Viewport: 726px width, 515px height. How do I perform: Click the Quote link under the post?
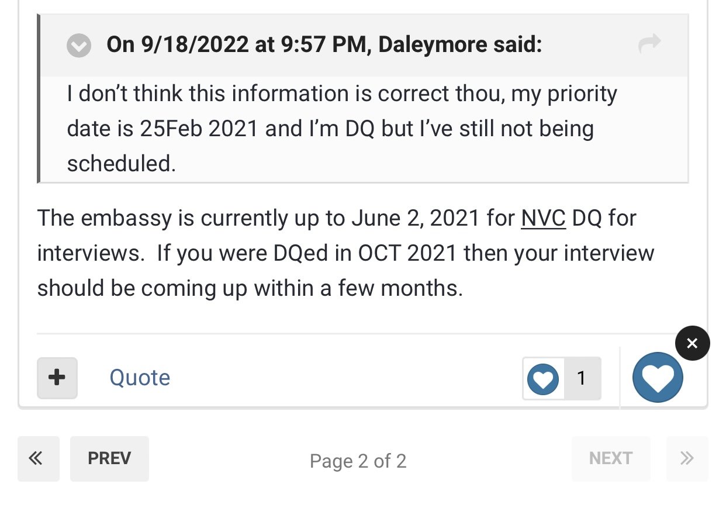pos(140,378)
